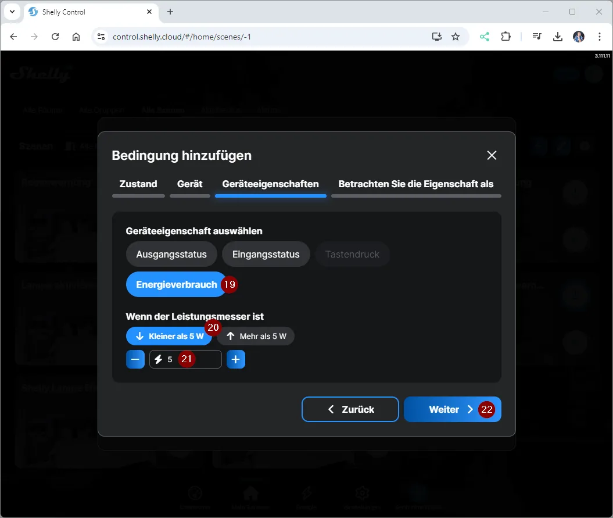Viewport: 613px width, 518px height.
Task: Open the tab search dropdown arrow
Action: pos(12,12)
